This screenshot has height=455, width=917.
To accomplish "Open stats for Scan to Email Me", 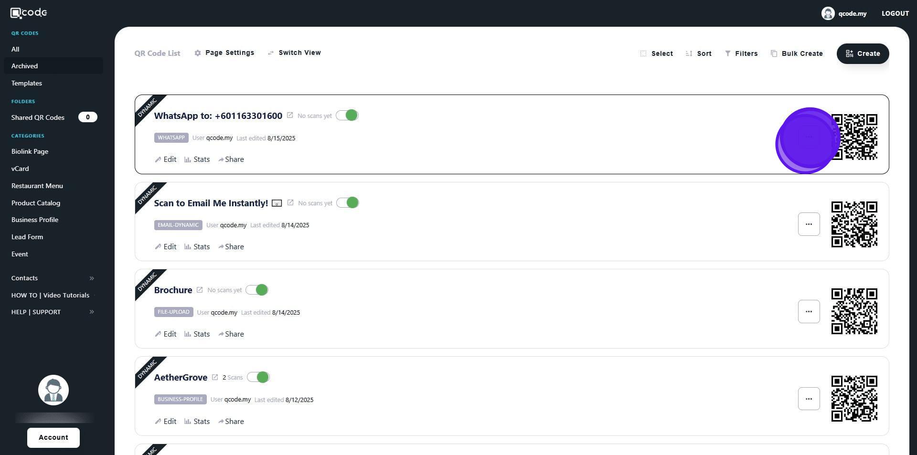I will pos(197,247).
